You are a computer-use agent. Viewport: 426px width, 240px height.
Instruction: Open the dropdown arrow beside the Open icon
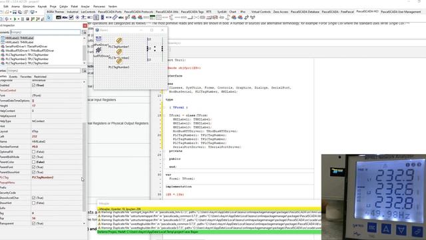point(11,12)
